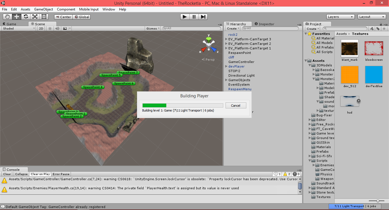The width and height of the screenshot is (389, 210).
Task: Select the SpawnPoint 7 marker in scene
Action: tap(128, 72)
